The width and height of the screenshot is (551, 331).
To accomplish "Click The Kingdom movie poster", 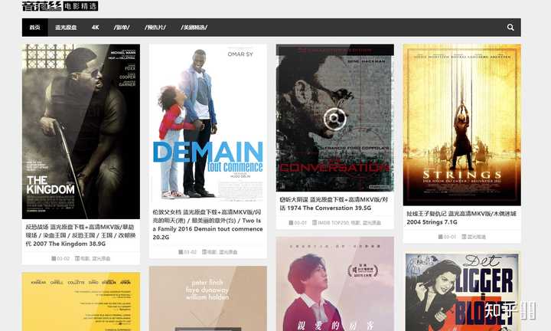I will (81, 131).
